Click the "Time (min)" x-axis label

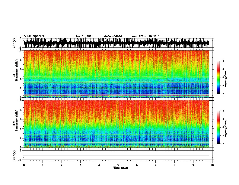pyautogui.click(x=121, y=168)
